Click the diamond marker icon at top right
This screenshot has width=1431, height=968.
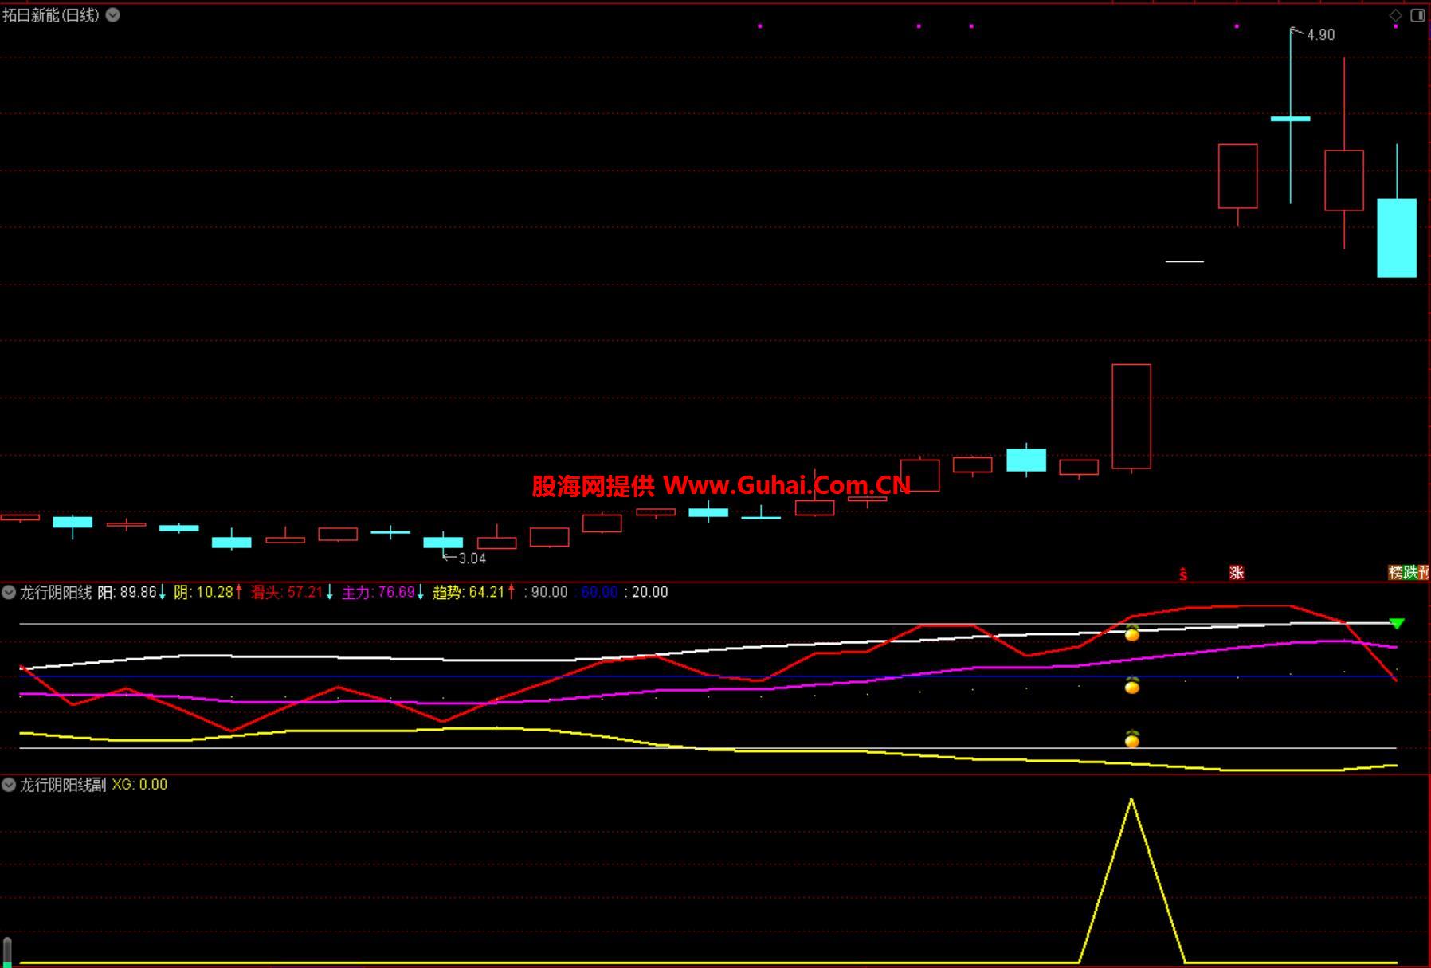[1396, 15]
